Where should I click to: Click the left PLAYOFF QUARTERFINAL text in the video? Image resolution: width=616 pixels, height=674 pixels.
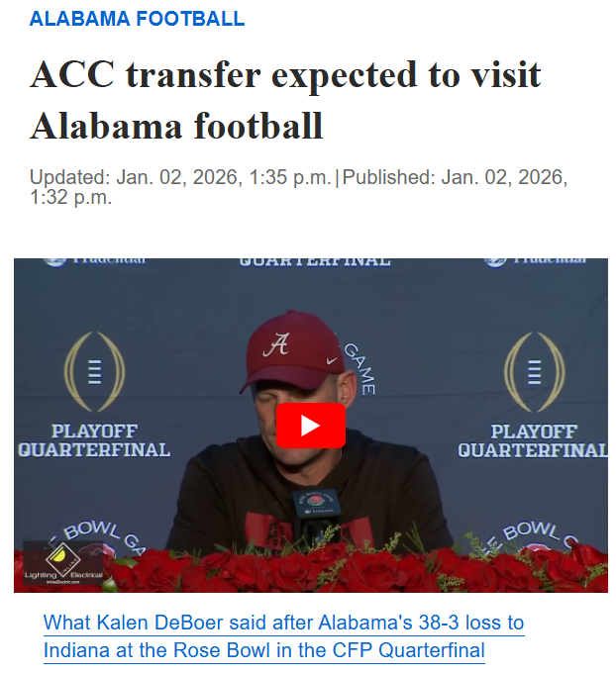pos(94,440)
